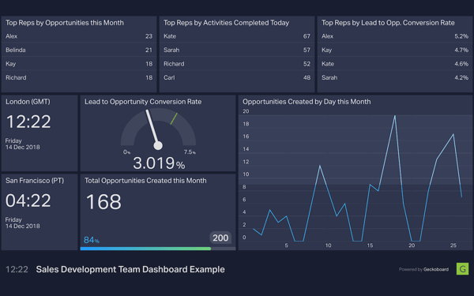Click Kate in the Conversion Rate list
Screen dimensions: 474x296
328,64
